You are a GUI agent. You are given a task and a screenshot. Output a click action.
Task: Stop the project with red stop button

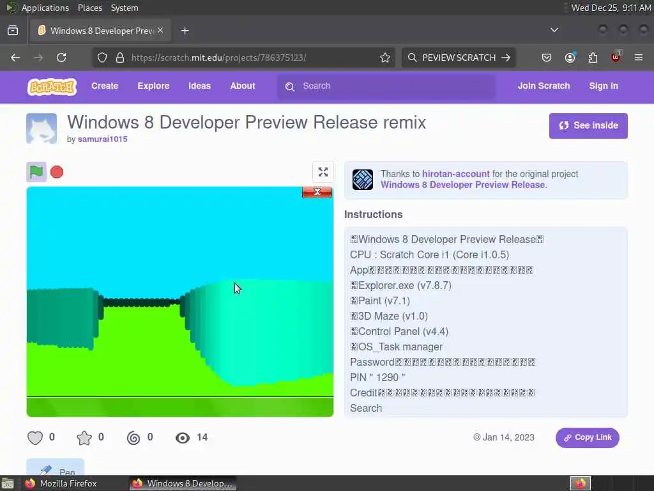[x=57, y=172]
